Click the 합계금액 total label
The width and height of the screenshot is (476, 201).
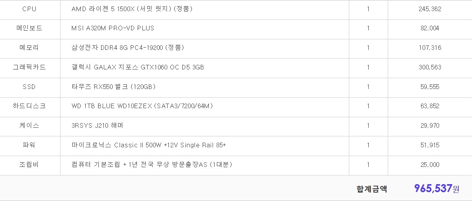(x=371, y=189)
